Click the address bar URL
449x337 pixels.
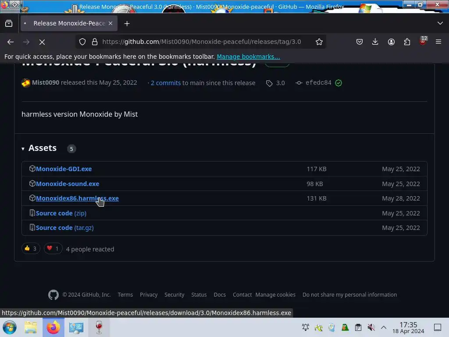tap(202, 42)
